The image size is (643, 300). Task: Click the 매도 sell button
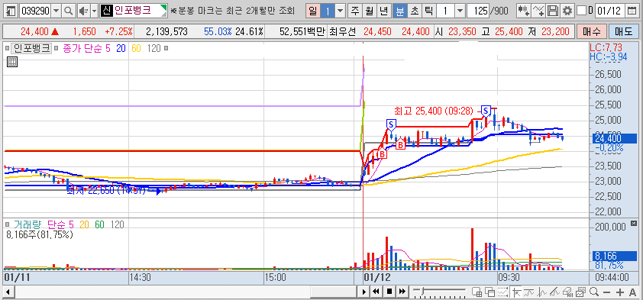[x=623, y=31]
